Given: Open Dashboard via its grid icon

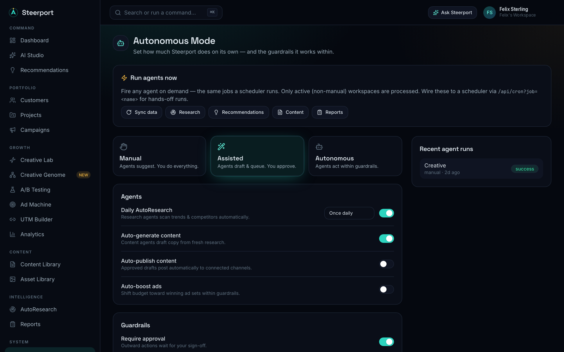Looking at the screenshot, I should pyautogui.click(x=13, y=40).
